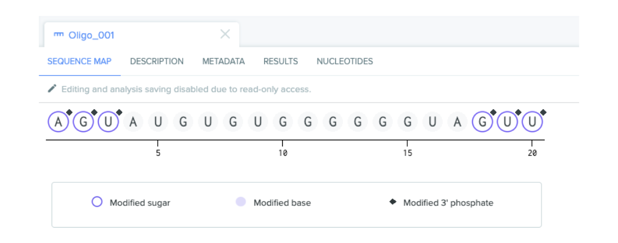Select the last nucleotide U at position 20
Screen dimensions: 618x243
click(x=533, y=122)
